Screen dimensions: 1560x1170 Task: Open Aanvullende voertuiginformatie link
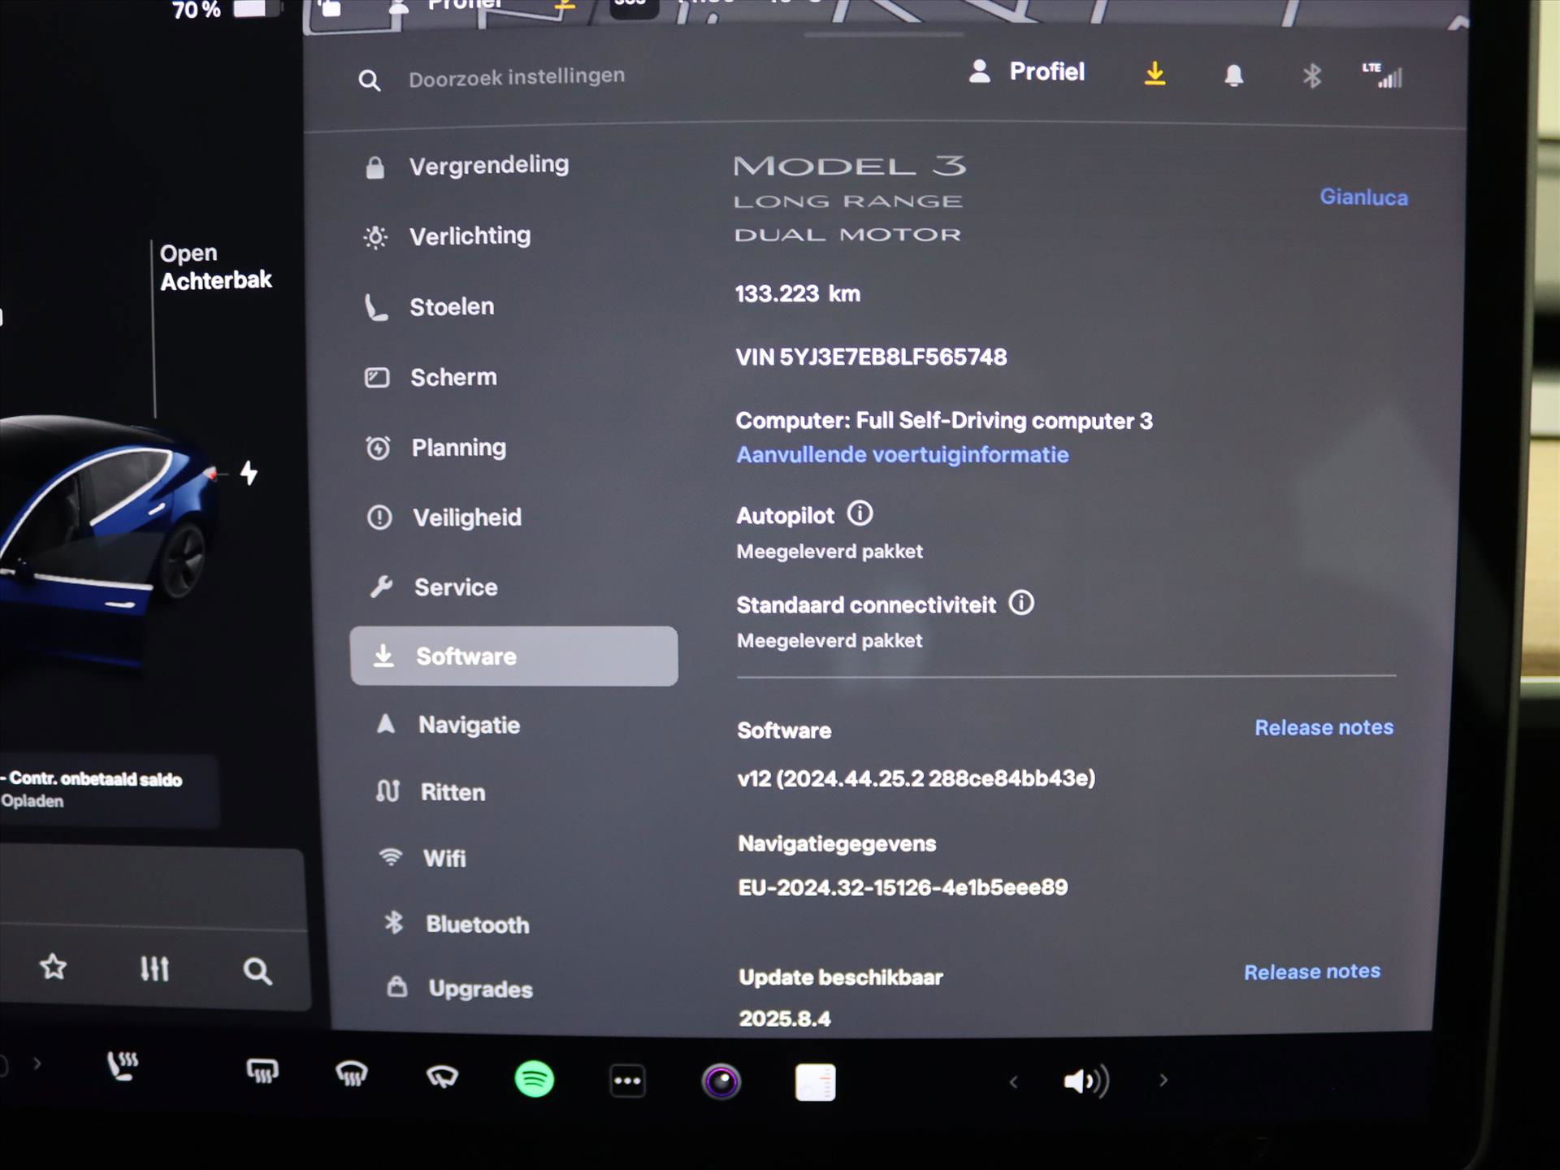(903, 455)
